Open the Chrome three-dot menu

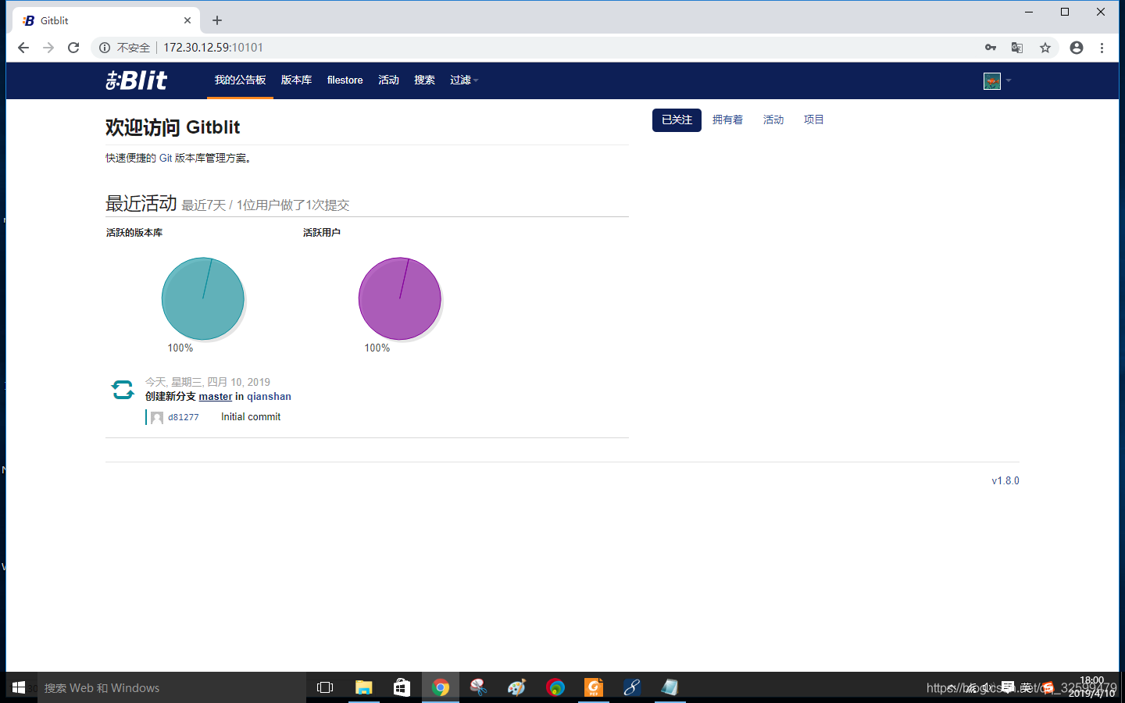click(1102, 48)
